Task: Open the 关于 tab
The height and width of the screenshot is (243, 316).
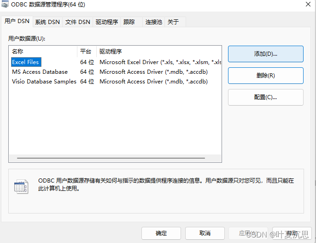Action: 175,22
